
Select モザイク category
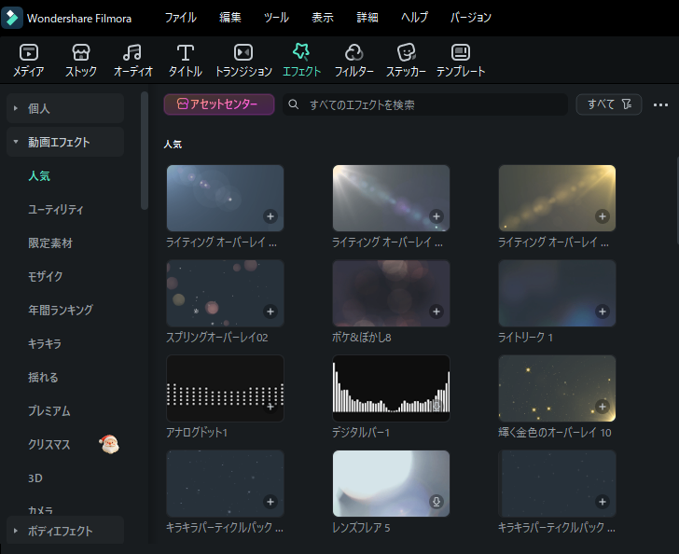[x=45, y=276]
